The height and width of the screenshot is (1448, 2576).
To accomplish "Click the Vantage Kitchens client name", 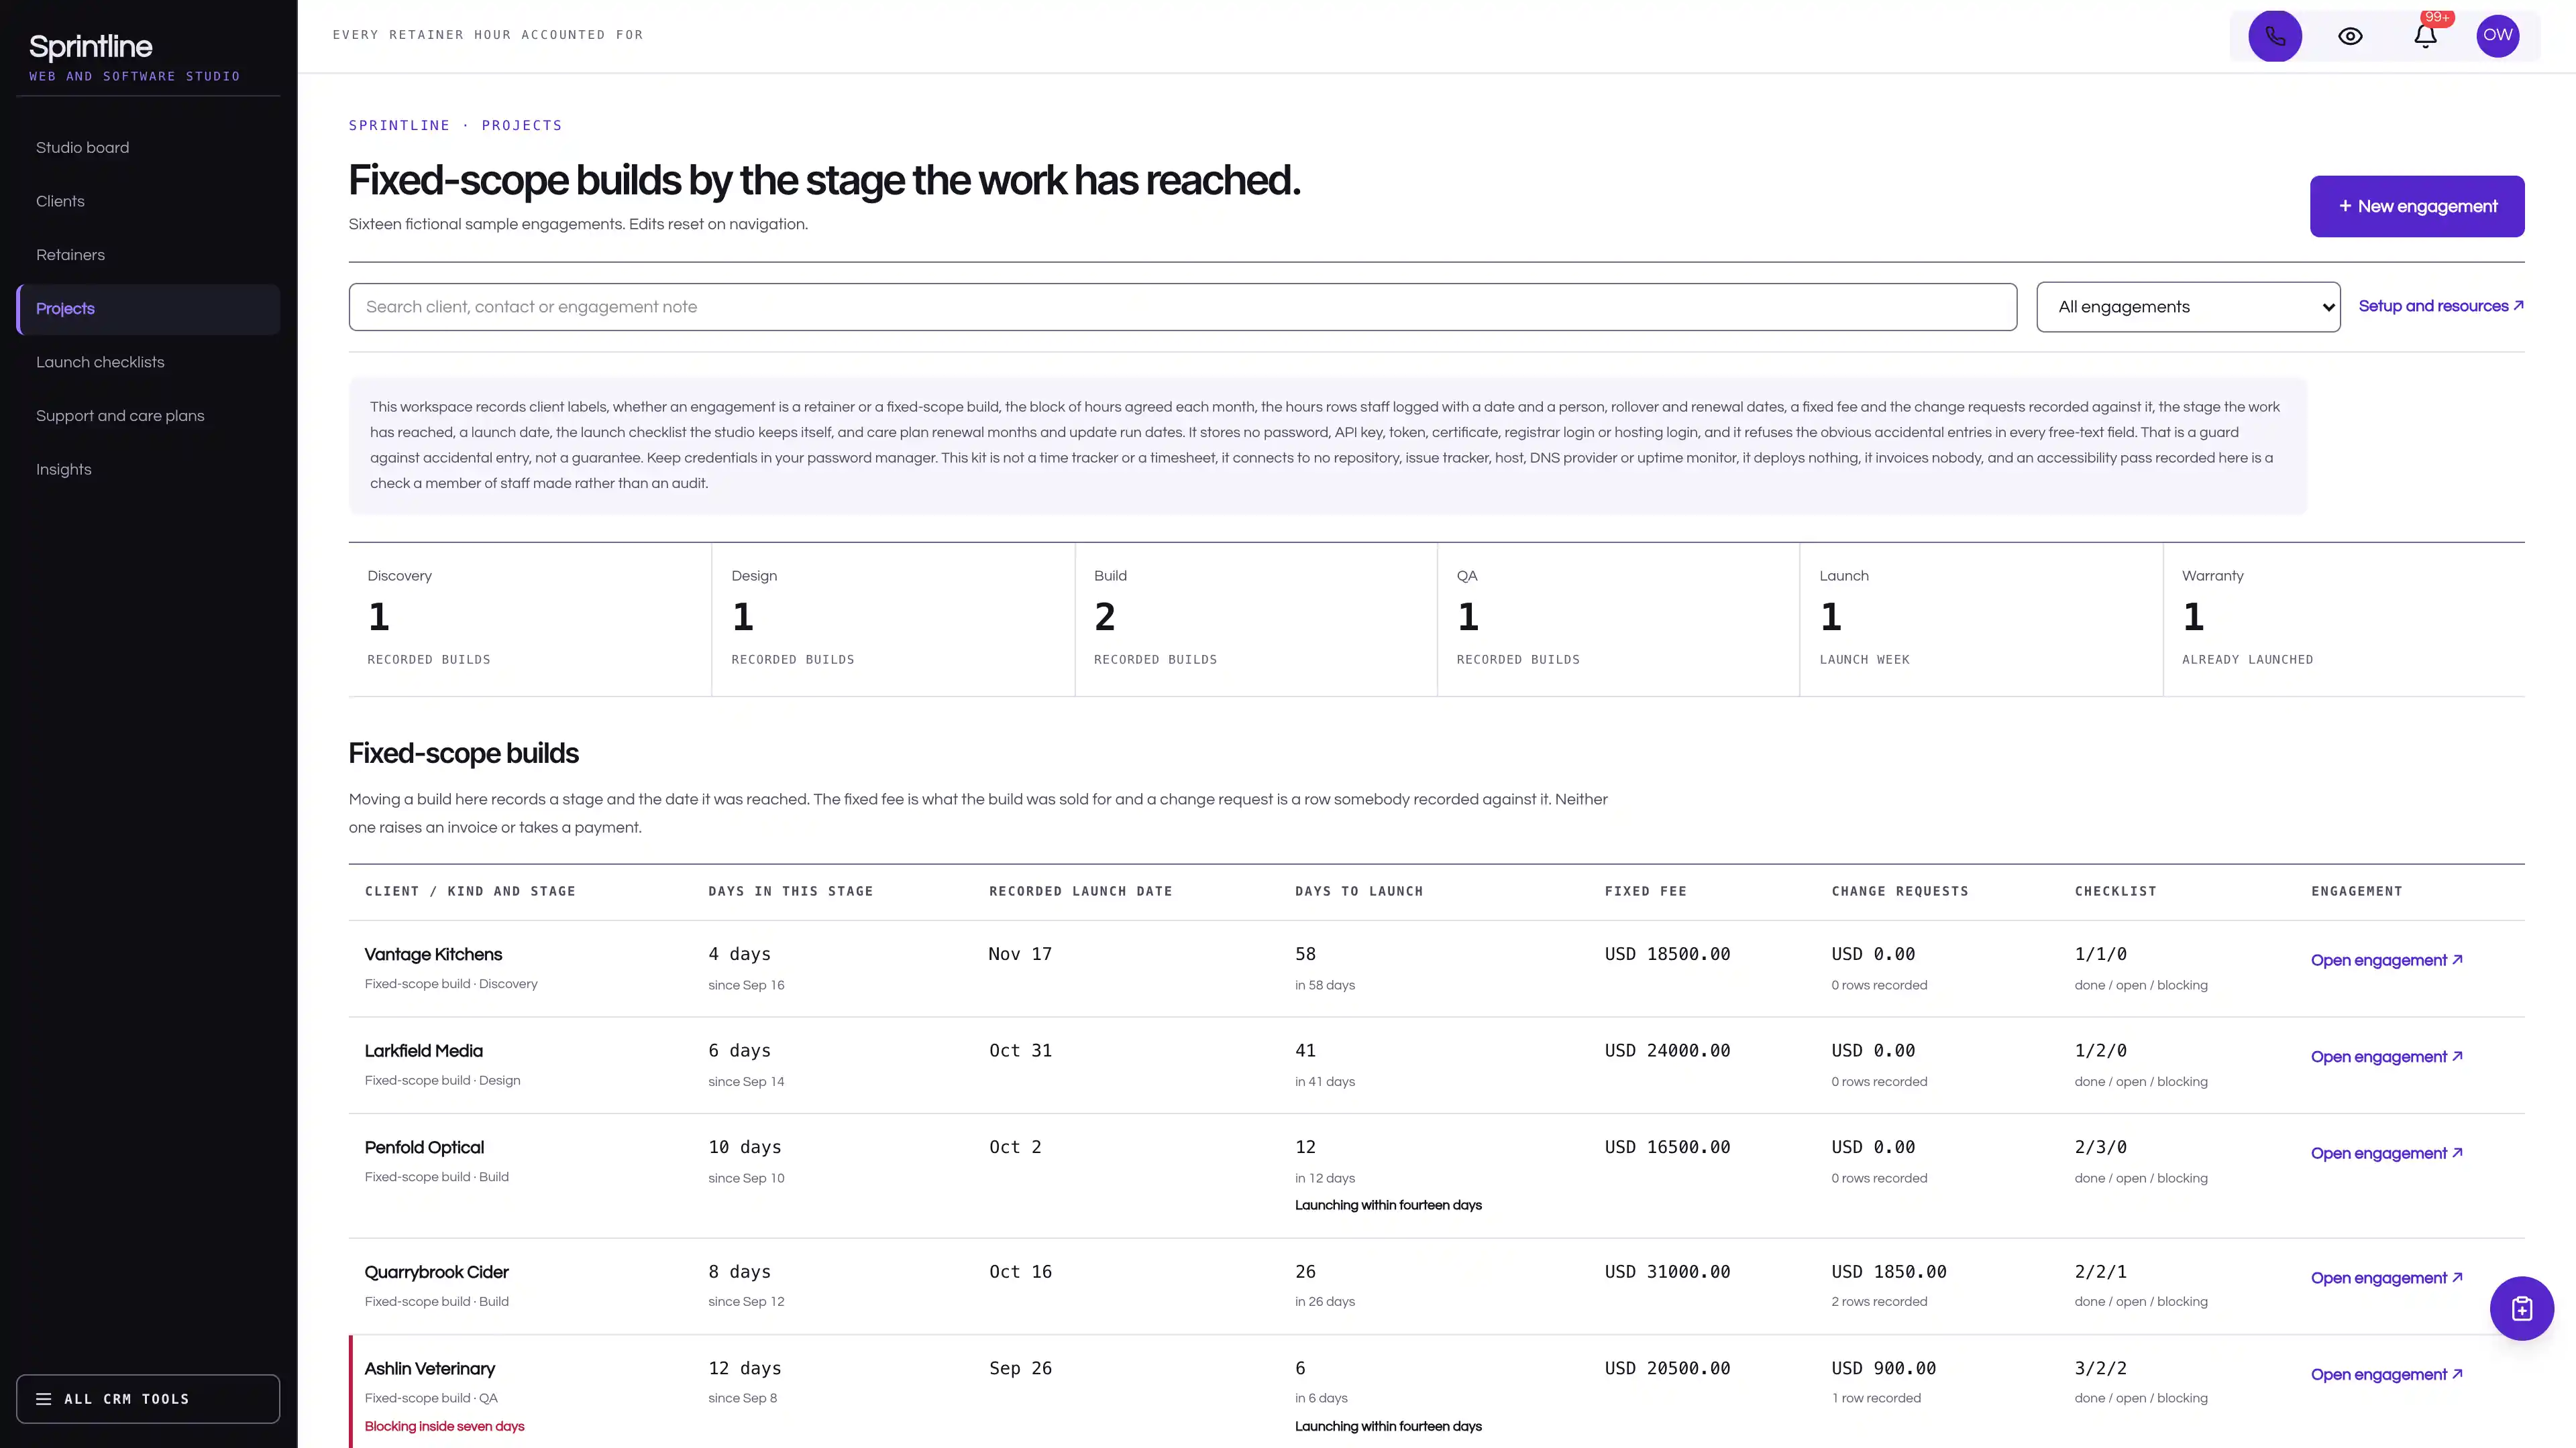I will pyautogui.click(x=433, y=955).
